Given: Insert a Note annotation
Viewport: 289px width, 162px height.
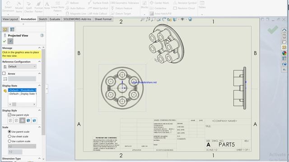Looking at the screenshot, I should [x=47, y=5].
